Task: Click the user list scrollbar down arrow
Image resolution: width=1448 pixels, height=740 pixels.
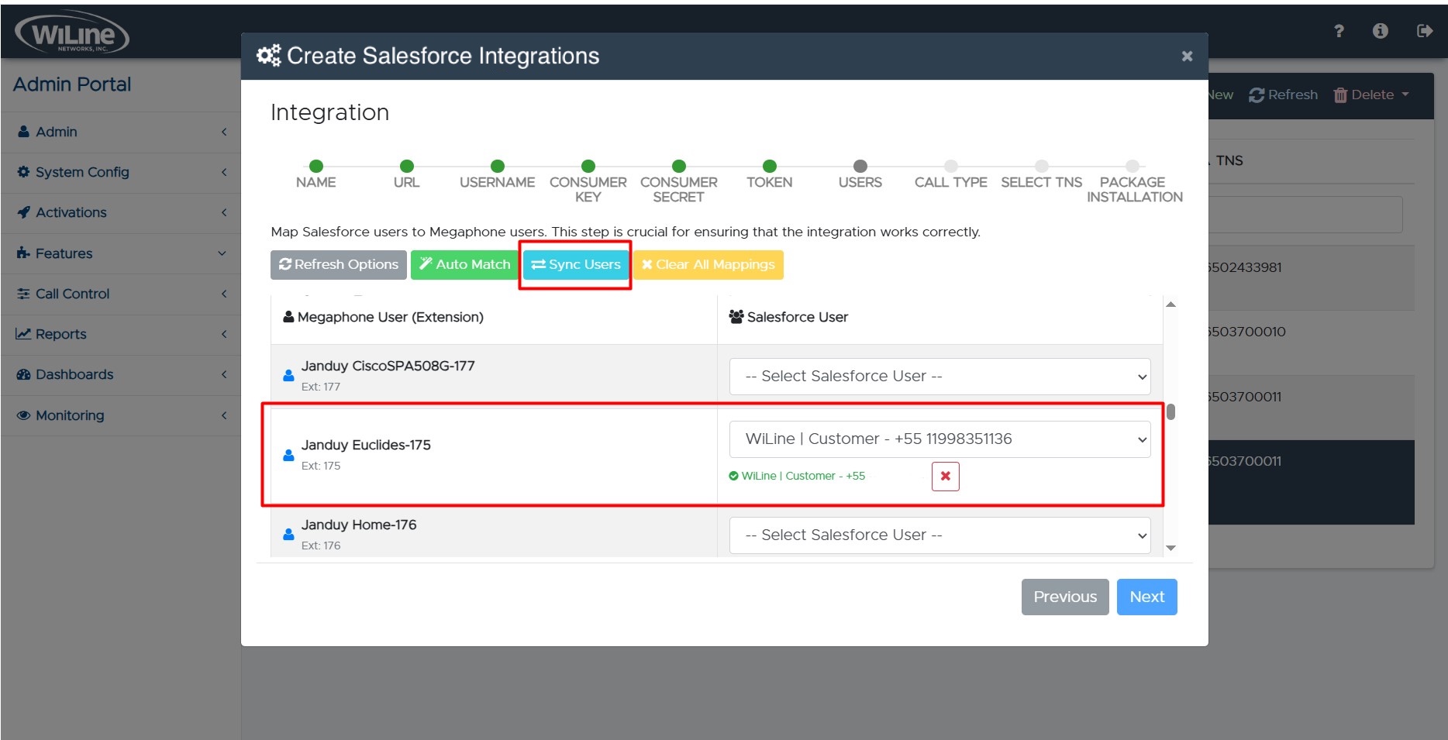Action: pyautogui.click(x=1170, y=548)
